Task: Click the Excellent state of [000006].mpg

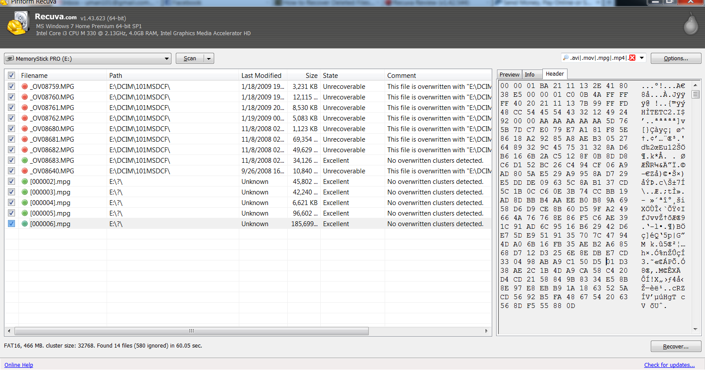Action: coord(336,224)
